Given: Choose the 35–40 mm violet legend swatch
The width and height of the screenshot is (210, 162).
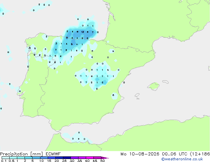Looking at the screenshot, I should pyautogui.click(x=82, y=158).
